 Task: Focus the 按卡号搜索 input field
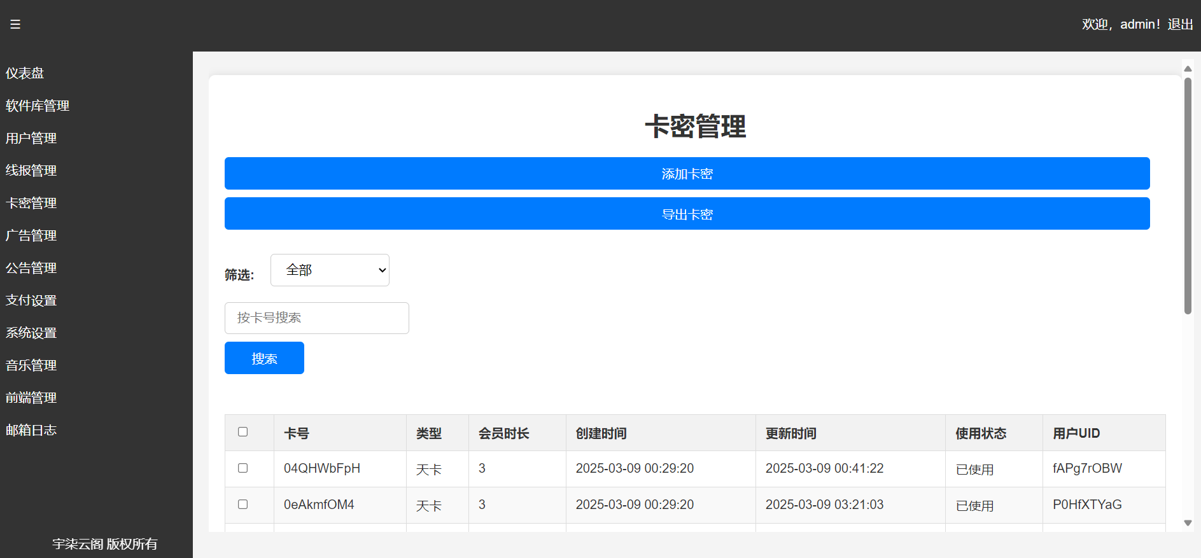pos(316,318)
